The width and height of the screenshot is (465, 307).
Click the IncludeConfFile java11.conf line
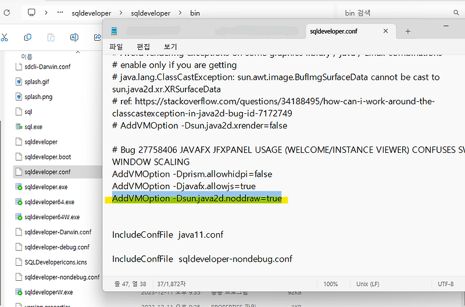pos(167,235)
